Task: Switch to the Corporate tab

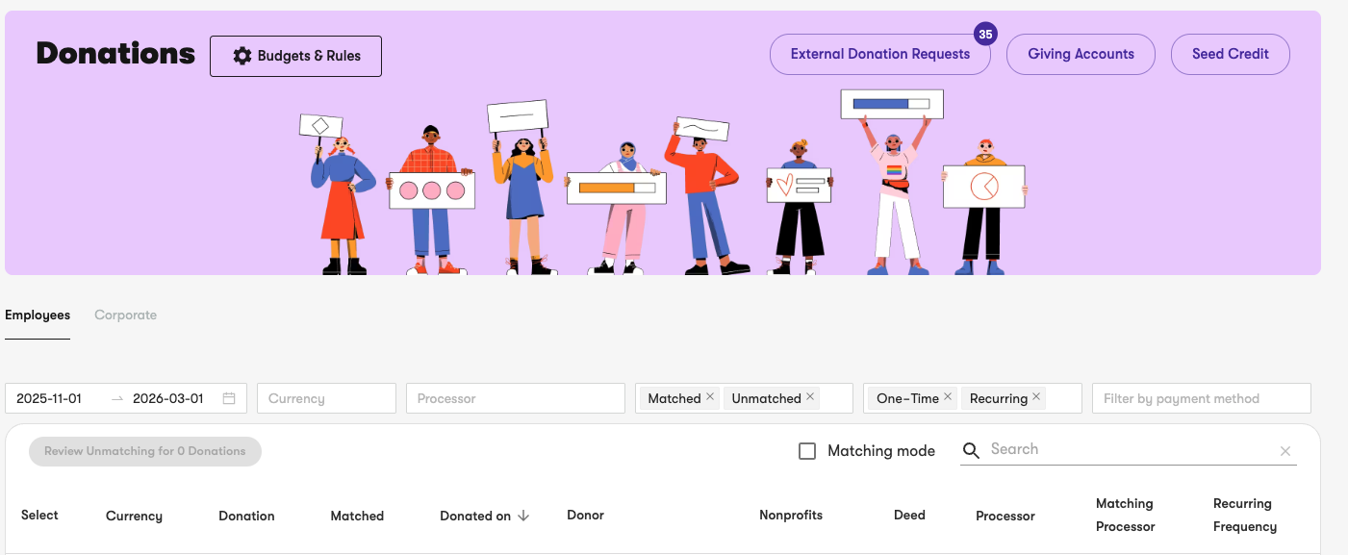Action: pos(125,315)
